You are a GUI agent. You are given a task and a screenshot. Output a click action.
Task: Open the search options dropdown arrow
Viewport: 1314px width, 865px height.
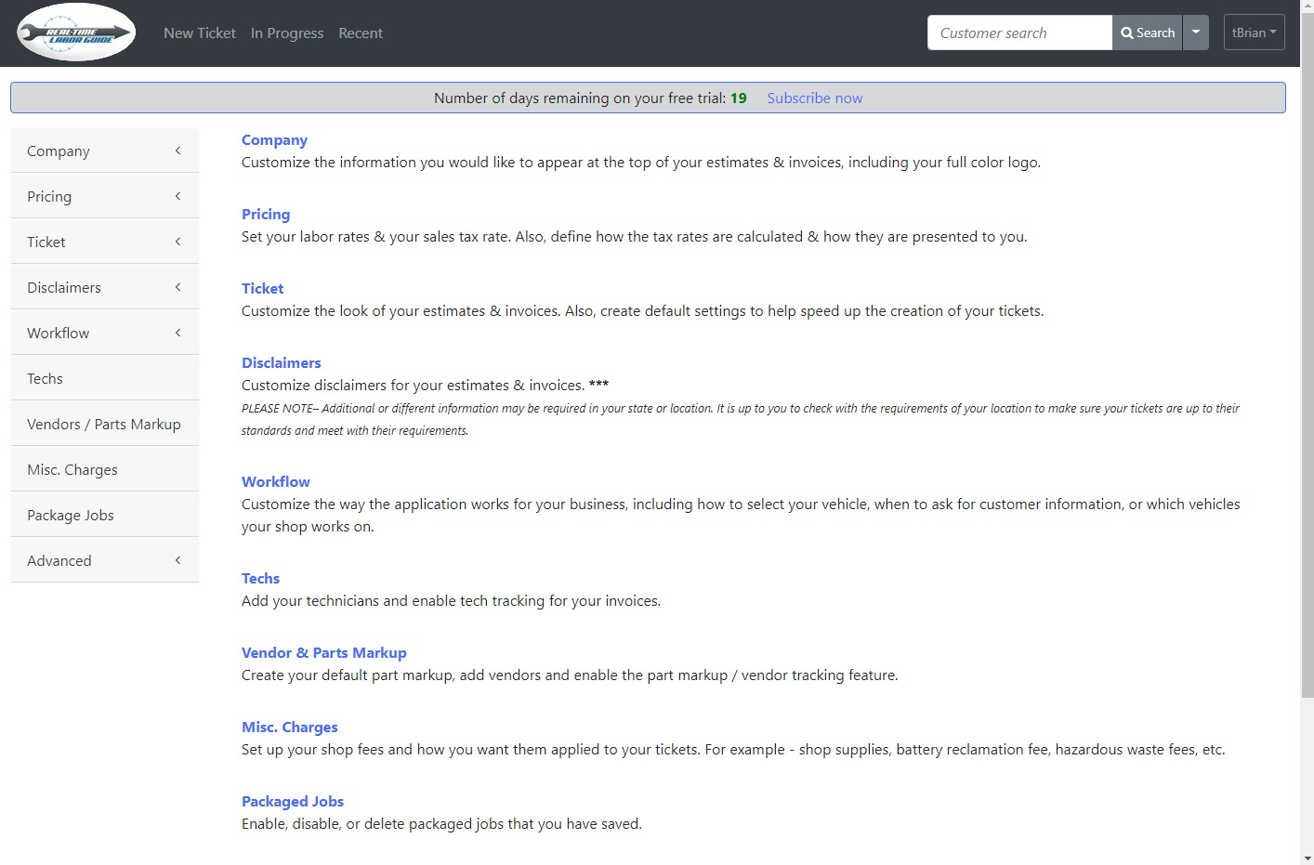coord(1196,33)
